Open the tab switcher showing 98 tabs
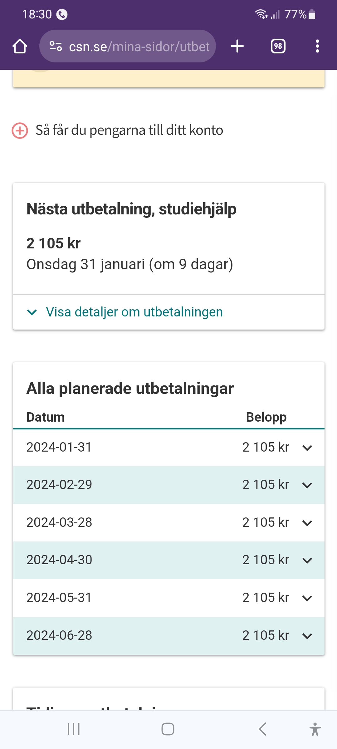This screenshot has width=337, height=749. point(278,46)
